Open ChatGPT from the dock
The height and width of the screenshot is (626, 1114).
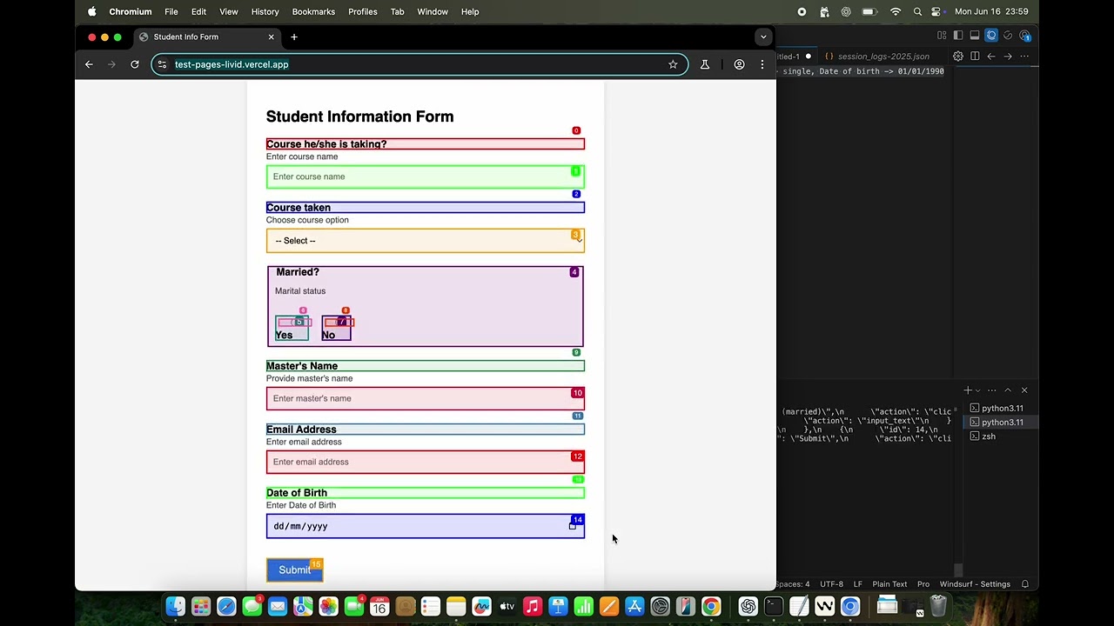click(748, 606)
